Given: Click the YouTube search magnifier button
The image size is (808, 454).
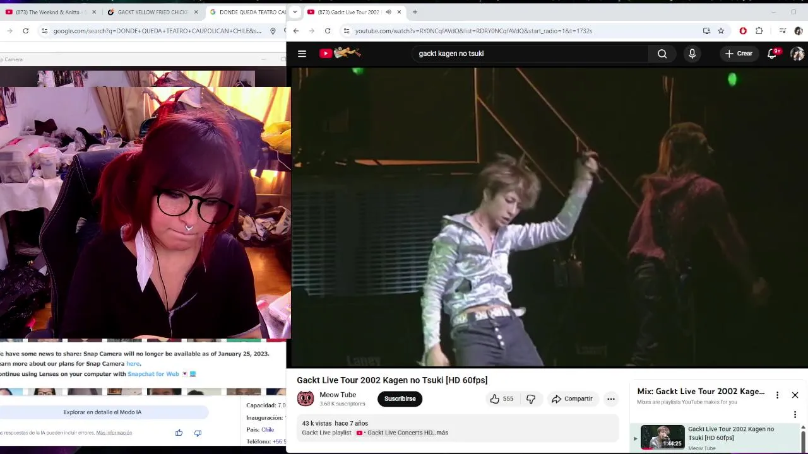Looking at the screenshot, I should (x=662, y=54).
